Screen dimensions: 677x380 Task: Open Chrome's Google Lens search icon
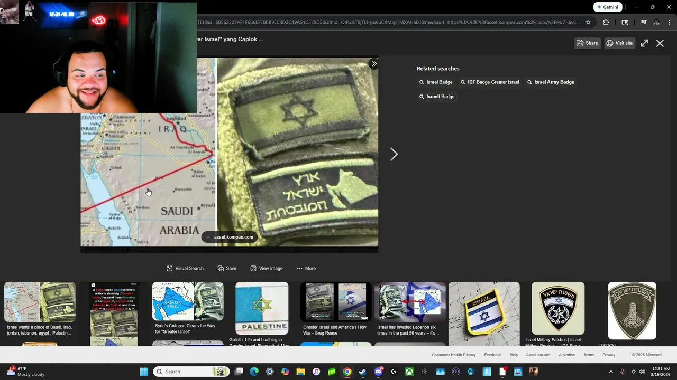[625, 22]
